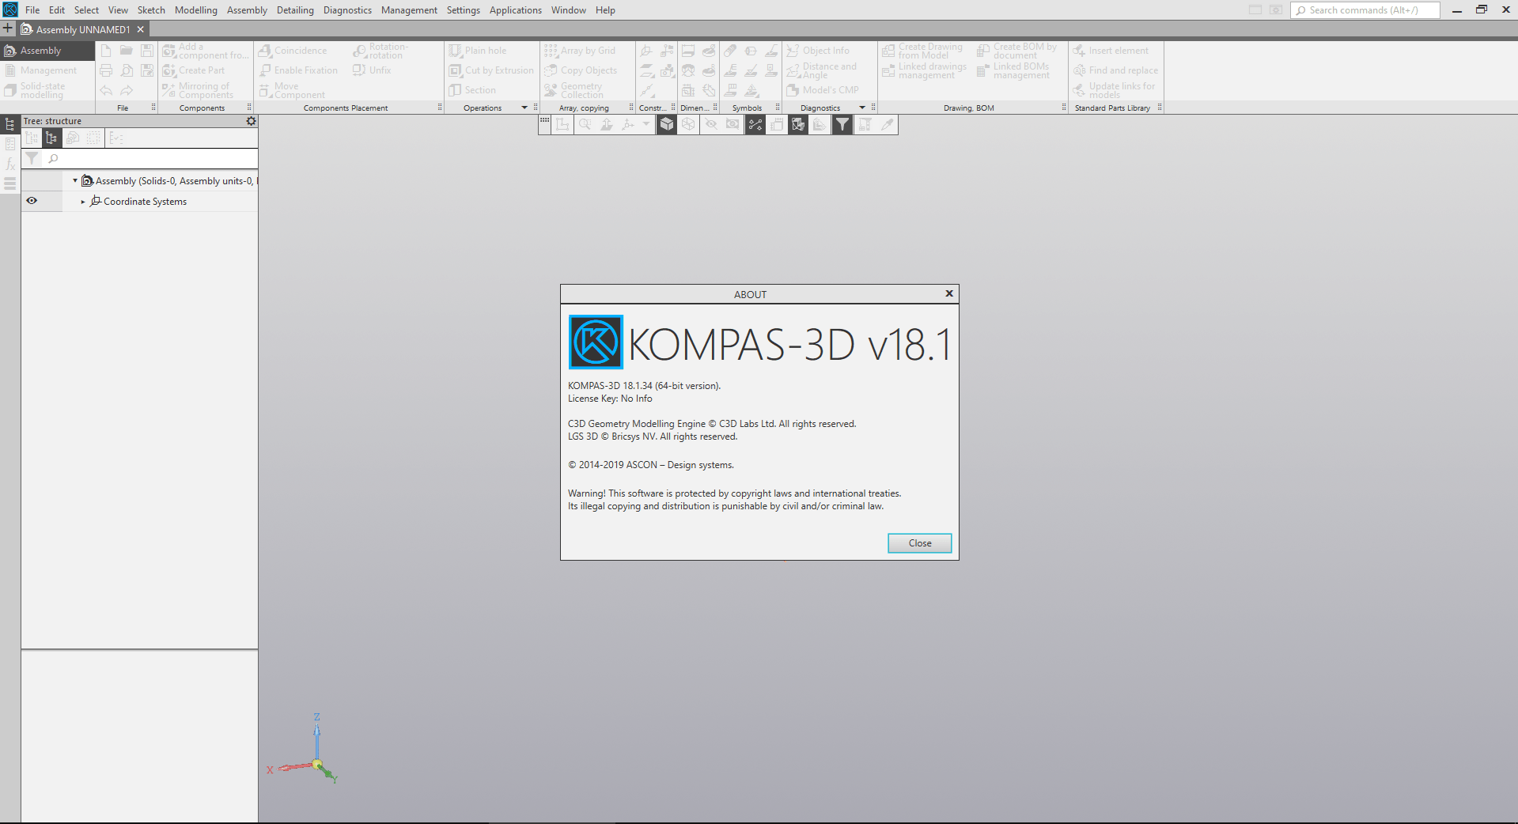Select the Array by Grid tool

coord(580,51)
